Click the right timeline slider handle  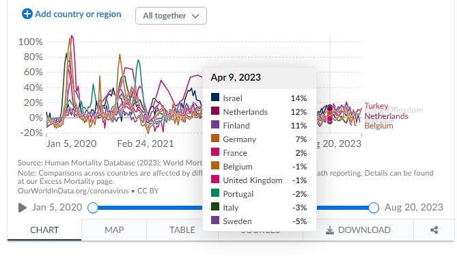pos(374,208)
